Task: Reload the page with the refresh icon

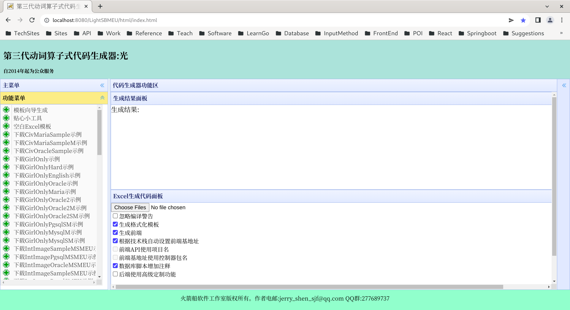Action: pyautogui.click(x=32, y=20)
